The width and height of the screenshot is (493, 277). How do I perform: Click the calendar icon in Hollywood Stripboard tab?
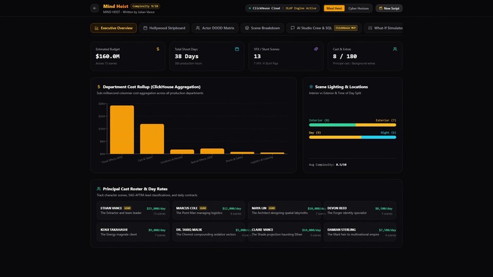pos(145,28)
